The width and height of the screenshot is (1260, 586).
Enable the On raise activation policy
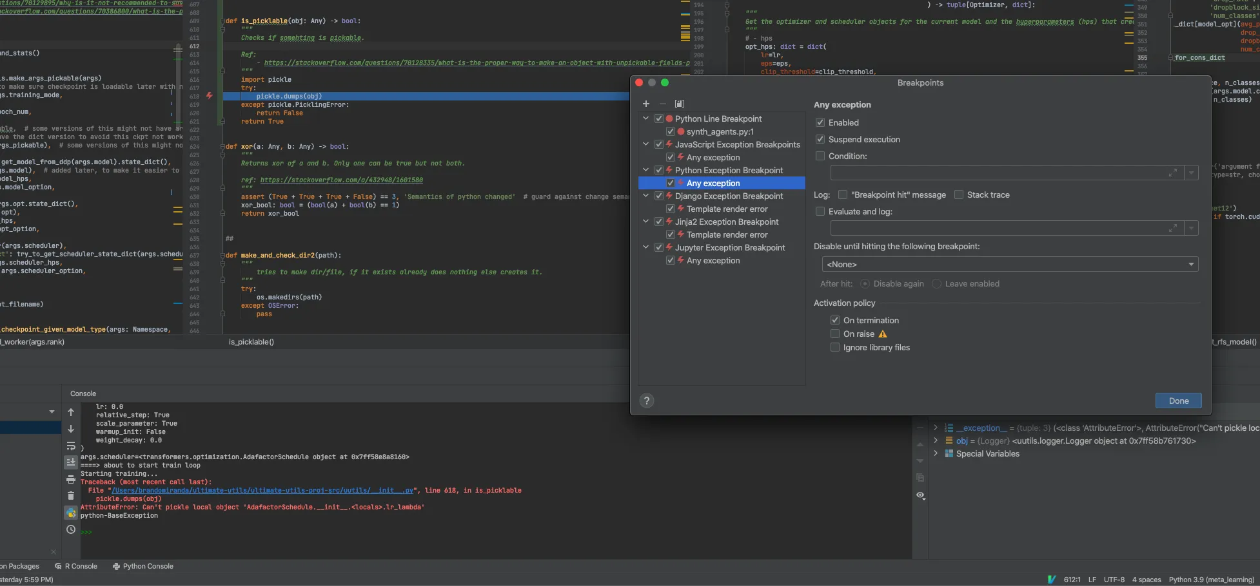[x=835, y=334]
